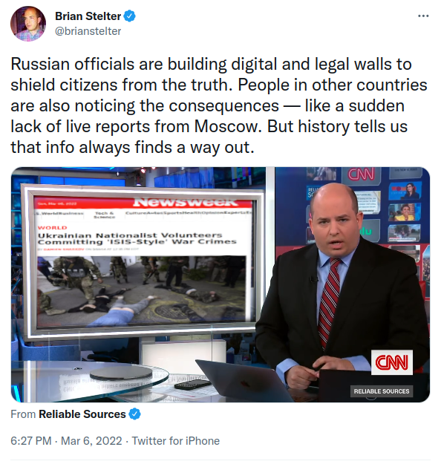Image resolution: width=441 pixels, height=467 pixels.
Task: Click the CNN logo watermark in video
Action: click(391, 362)
